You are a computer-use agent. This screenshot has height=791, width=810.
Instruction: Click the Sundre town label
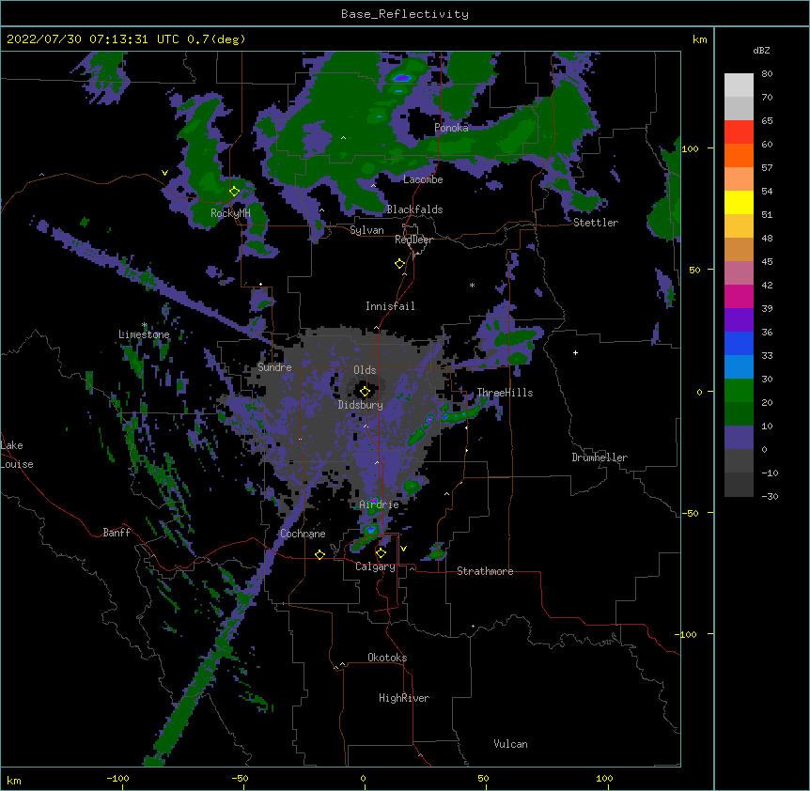click(x=274, y=367)
